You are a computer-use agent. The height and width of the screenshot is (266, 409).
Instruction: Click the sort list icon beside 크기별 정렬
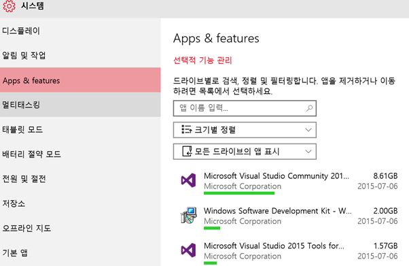pyautogui.click(x=187, y=130)
